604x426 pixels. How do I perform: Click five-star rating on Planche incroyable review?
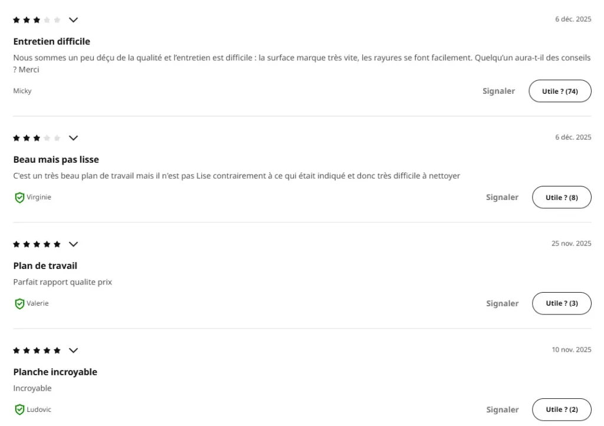pos(37,350)
